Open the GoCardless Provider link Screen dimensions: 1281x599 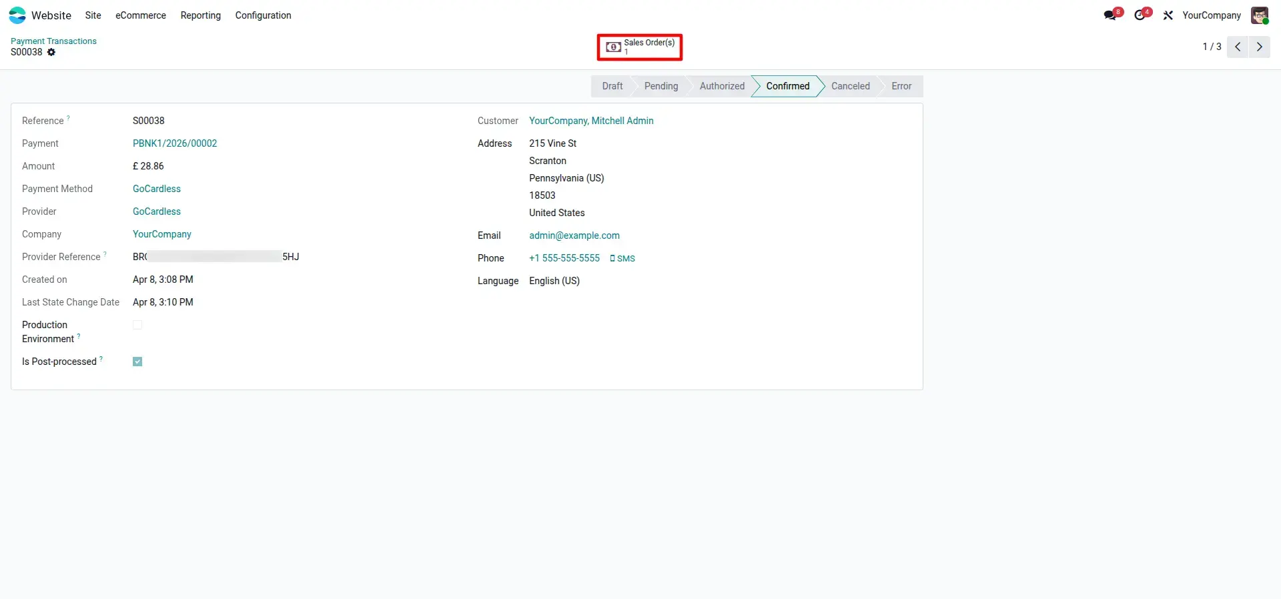tap(157, 211)
